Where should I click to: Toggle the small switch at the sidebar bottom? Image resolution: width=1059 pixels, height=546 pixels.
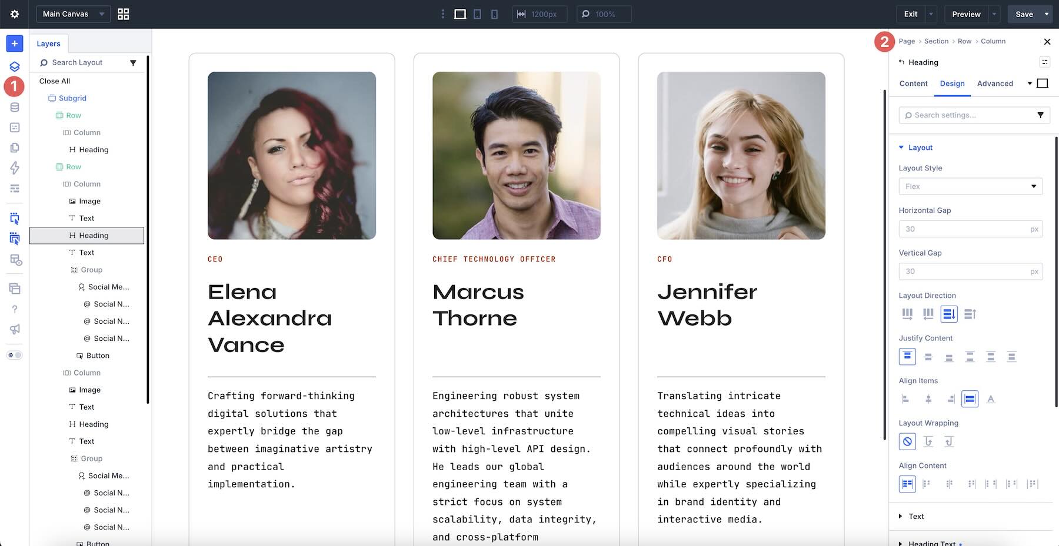[x=15, y=355]
